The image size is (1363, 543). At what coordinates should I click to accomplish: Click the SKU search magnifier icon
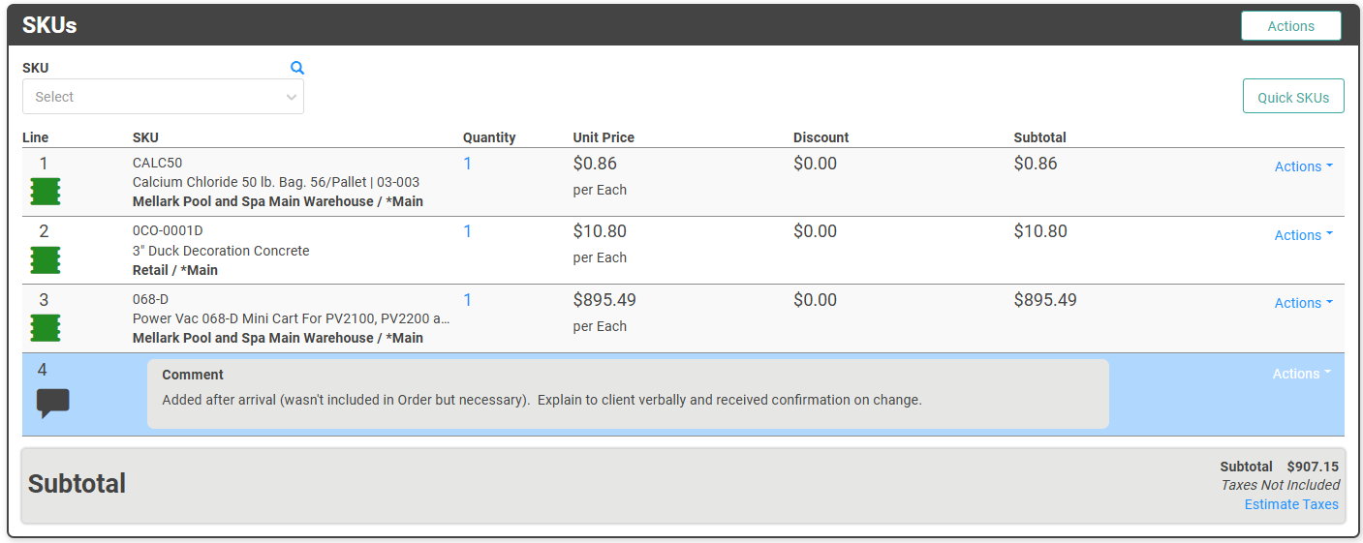click(297, 68)
